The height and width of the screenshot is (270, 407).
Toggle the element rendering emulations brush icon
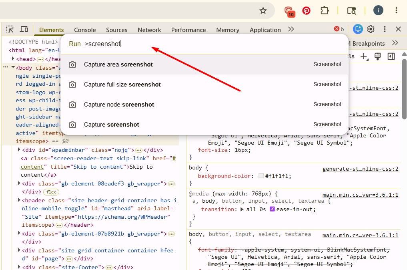point(378,56)
